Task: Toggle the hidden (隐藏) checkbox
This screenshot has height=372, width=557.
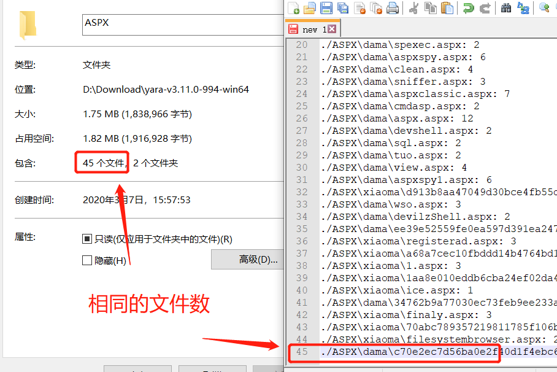Action: click(x=87, y=261)
